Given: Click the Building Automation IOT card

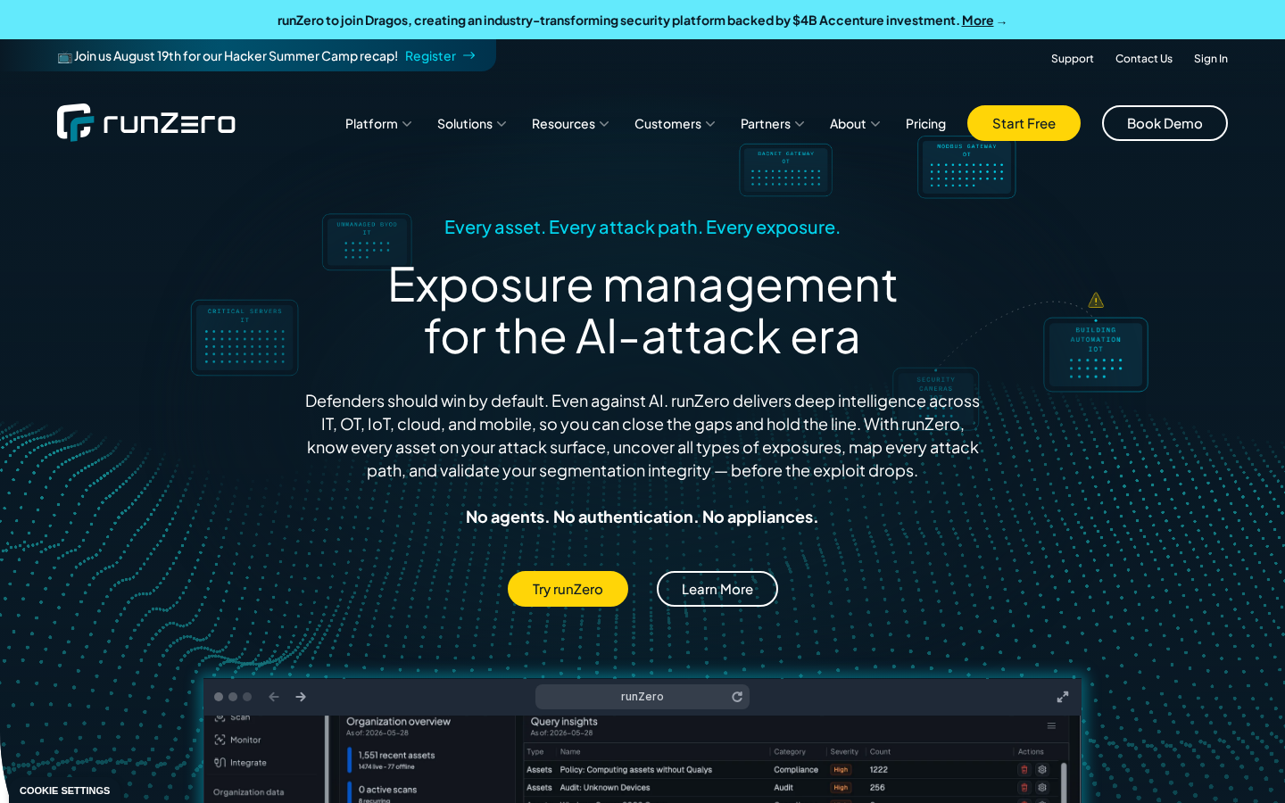Looking at the screenshot, I should [x=1096, y=355].
